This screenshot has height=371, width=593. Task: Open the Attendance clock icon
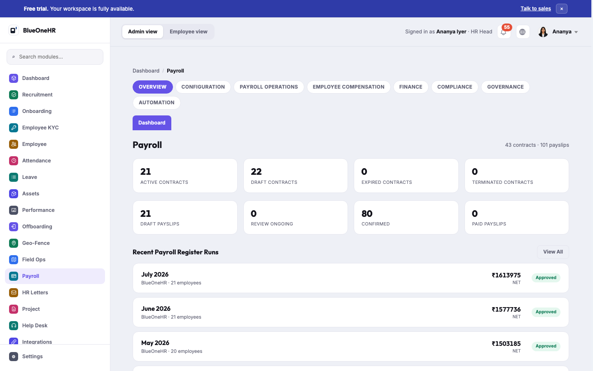[x=14, y=161]
